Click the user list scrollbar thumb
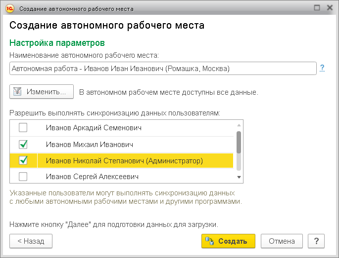The width and height of the screenshot is (339, 258). [239, 142]
